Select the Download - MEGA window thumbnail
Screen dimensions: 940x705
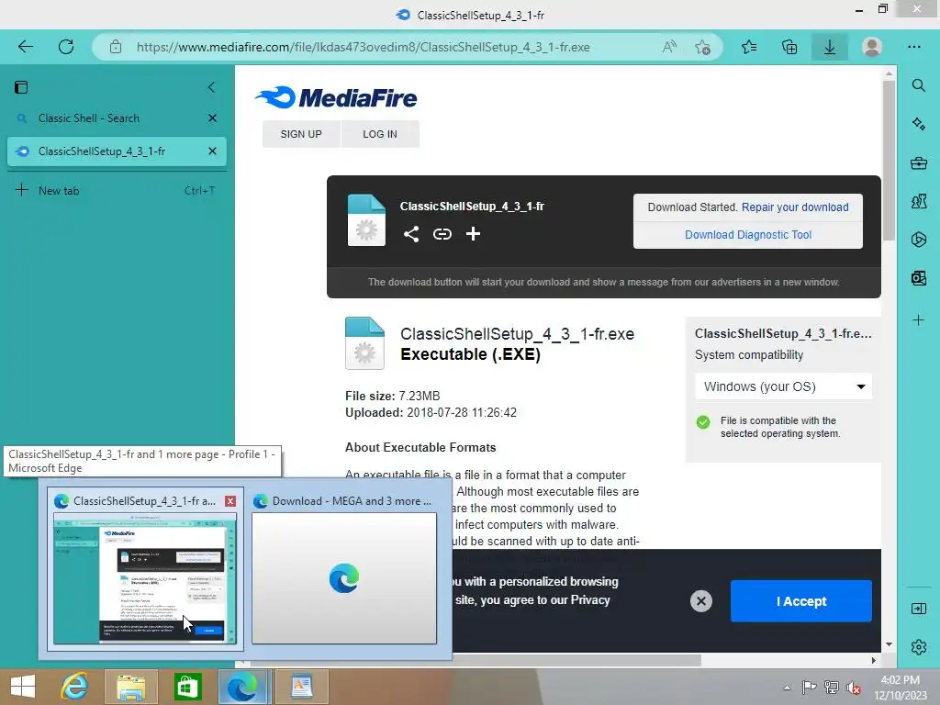343,569
